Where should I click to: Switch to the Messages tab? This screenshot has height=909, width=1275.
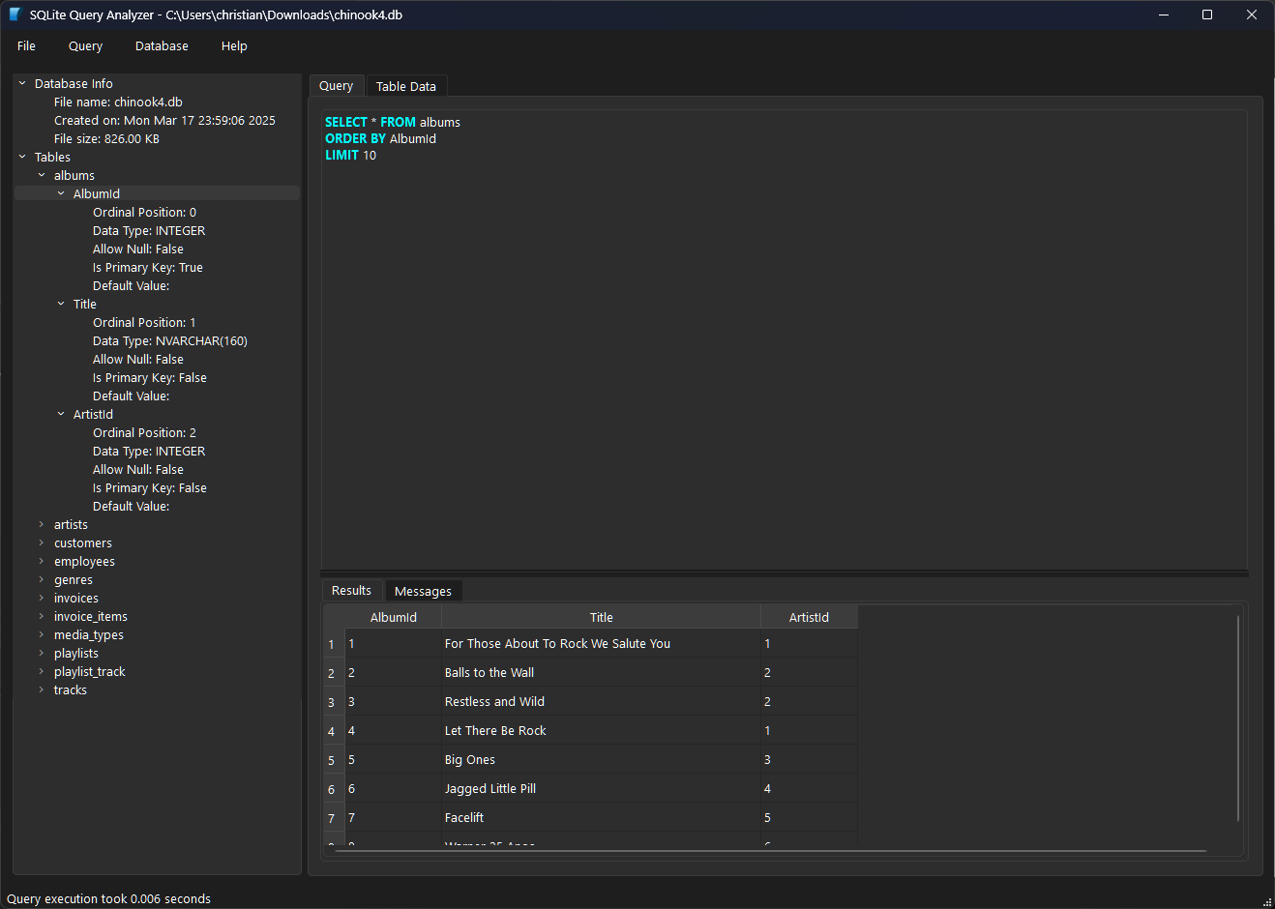423,590
